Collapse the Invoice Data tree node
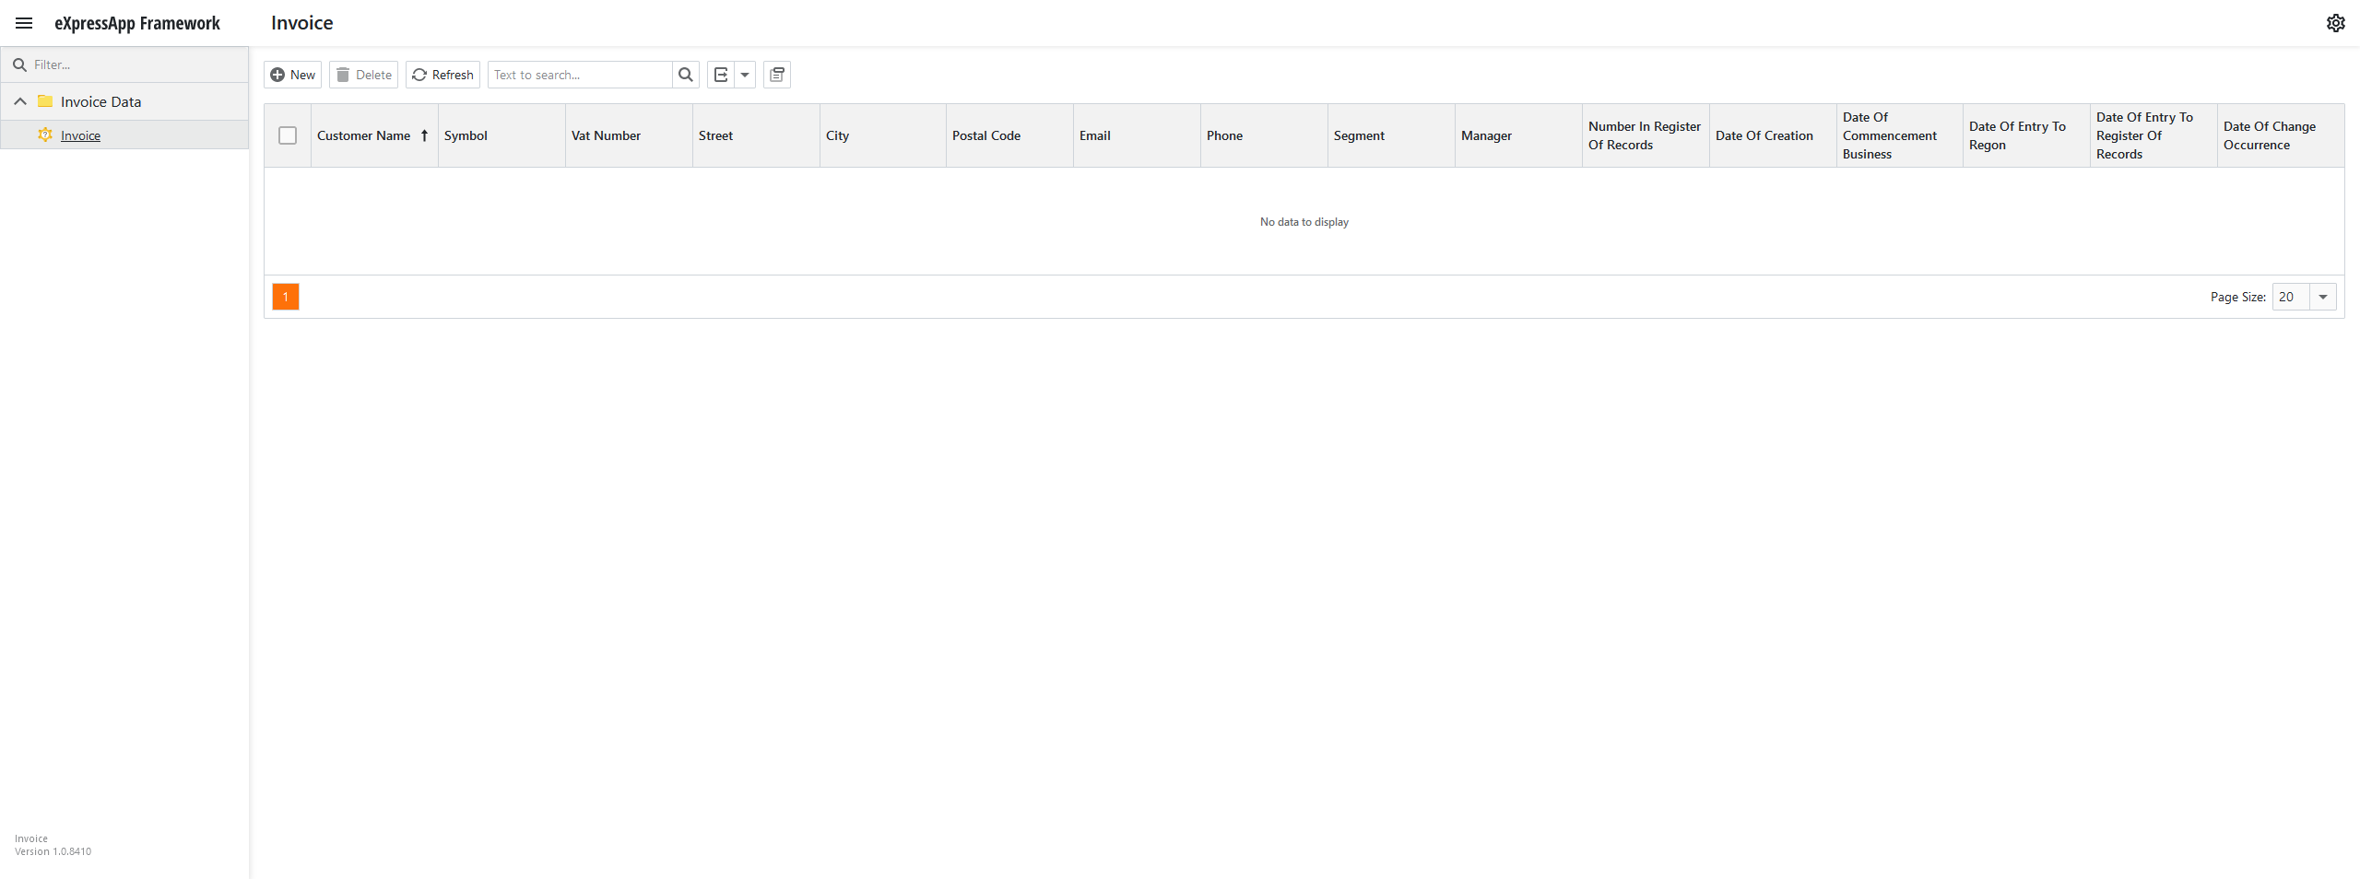The image size is (2360, 879). [x=19, y=101]
